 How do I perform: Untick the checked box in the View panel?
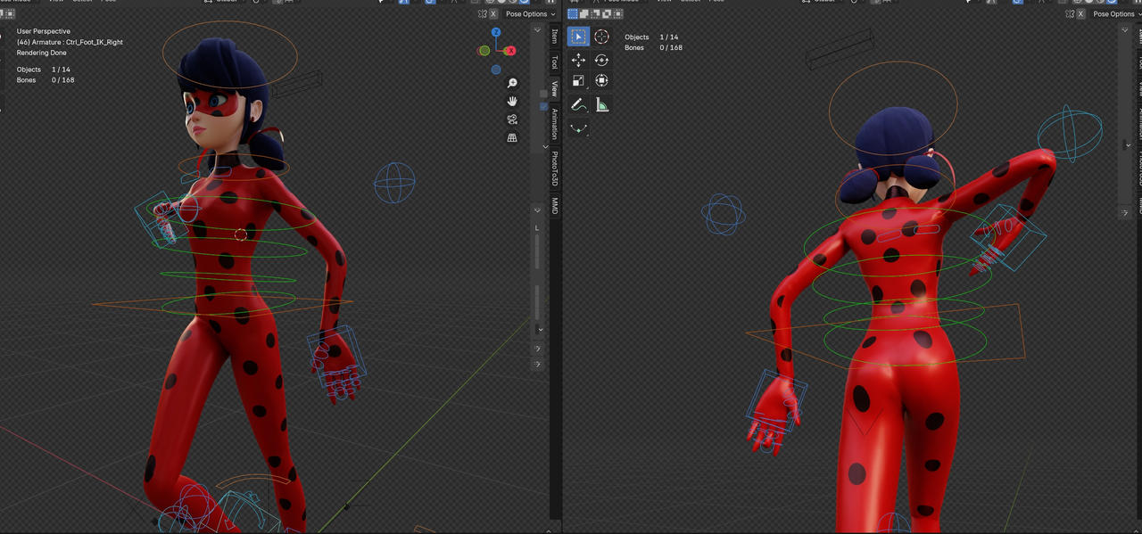pos(543,107)
